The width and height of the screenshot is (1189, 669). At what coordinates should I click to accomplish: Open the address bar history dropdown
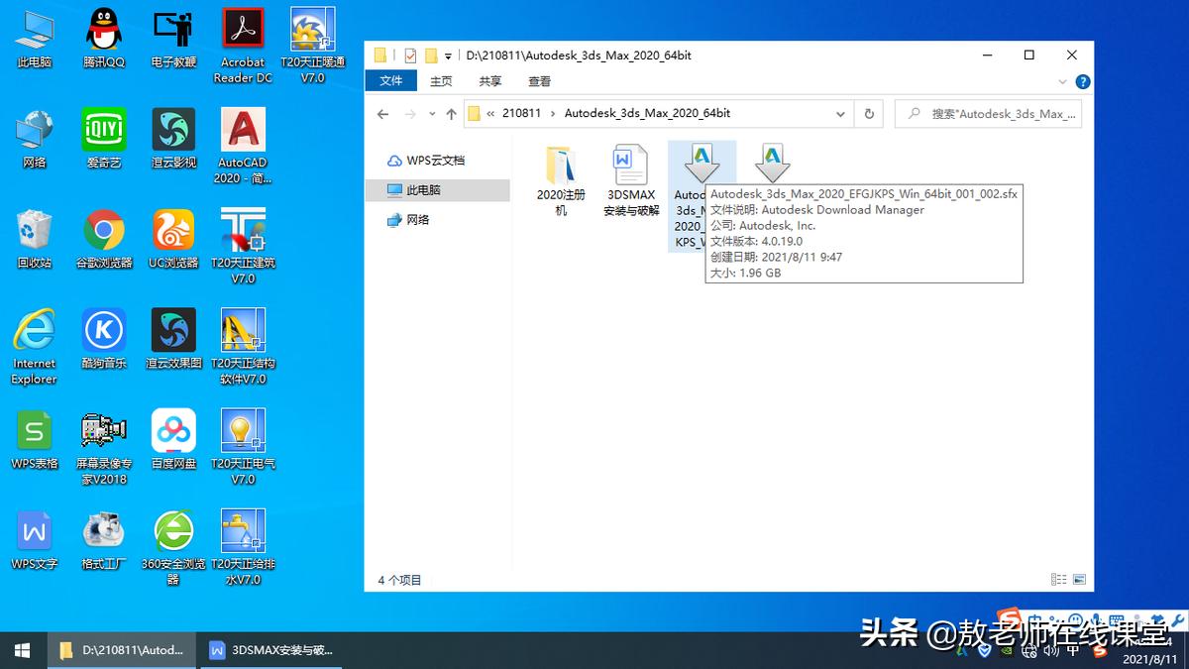click(x=840, y=114)
